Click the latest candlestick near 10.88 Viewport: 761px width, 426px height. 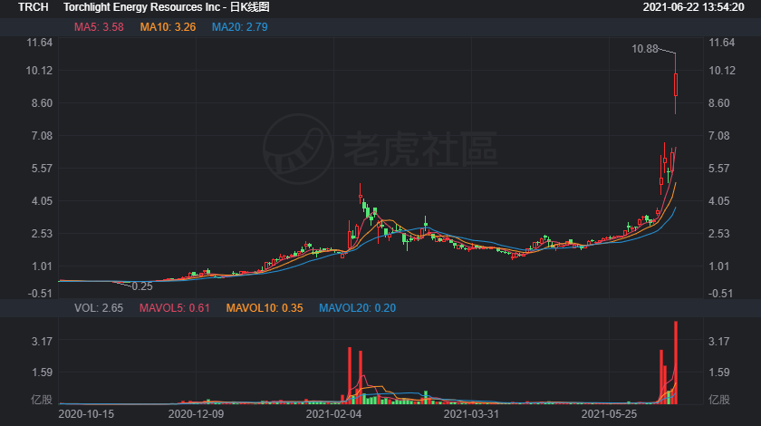tap(676, 84)
